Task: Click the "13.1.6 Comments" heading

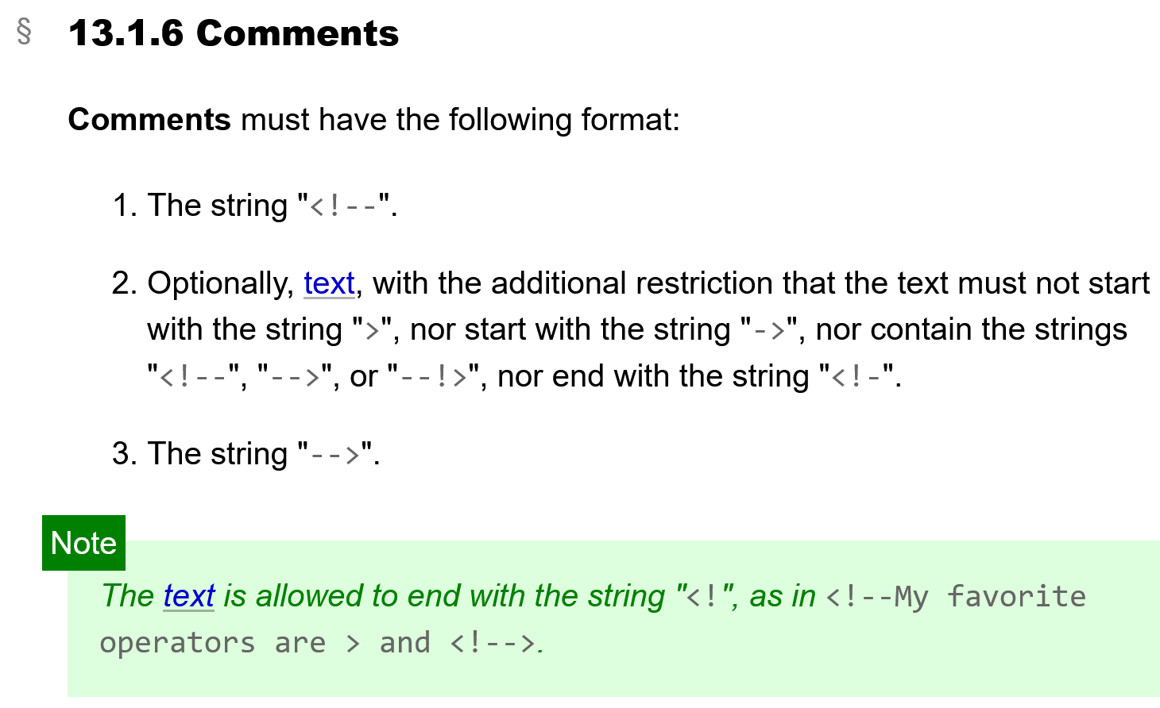Action: tap(234, 33)
